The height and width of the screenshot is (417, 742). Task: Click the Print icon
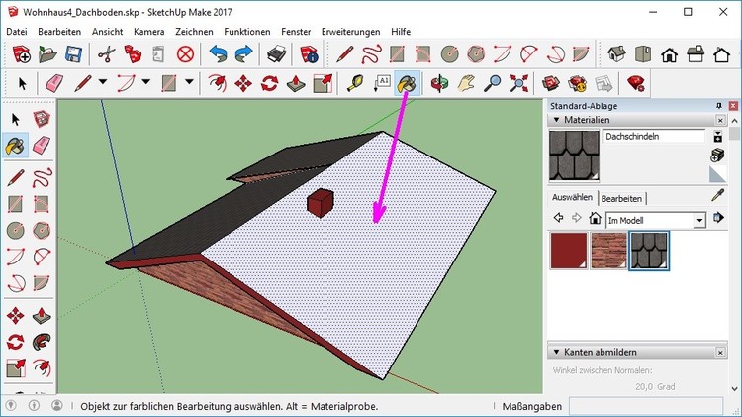(276, 54)
